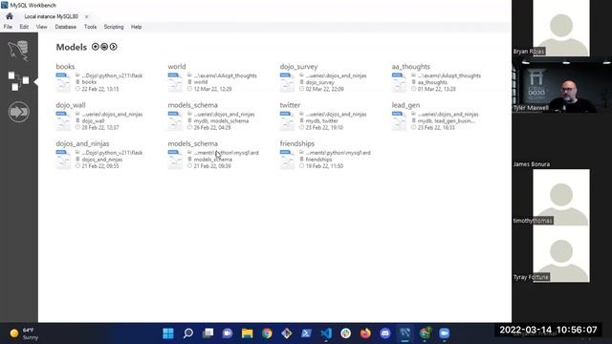Open the View menu

[42, 27]
